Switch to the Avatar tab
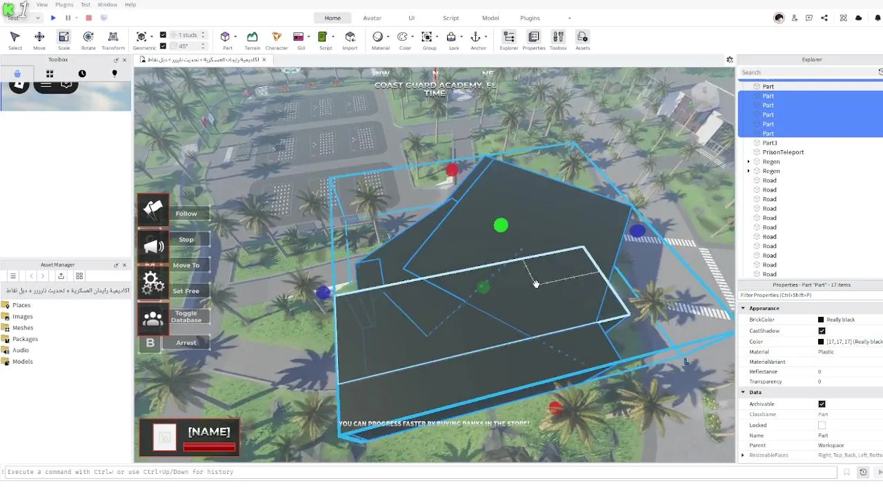883x496 pixels. click(x=373, y=18)
